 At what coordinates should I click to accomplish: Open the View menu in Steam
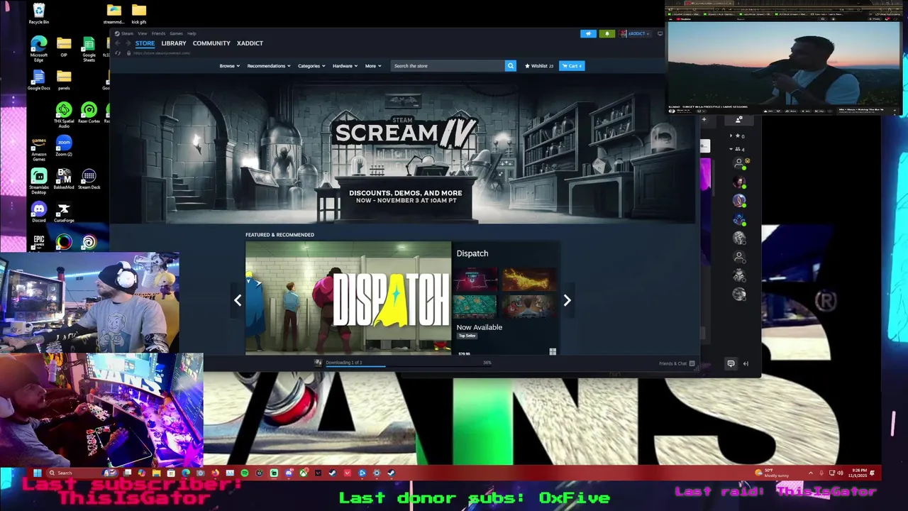(142, 33)
